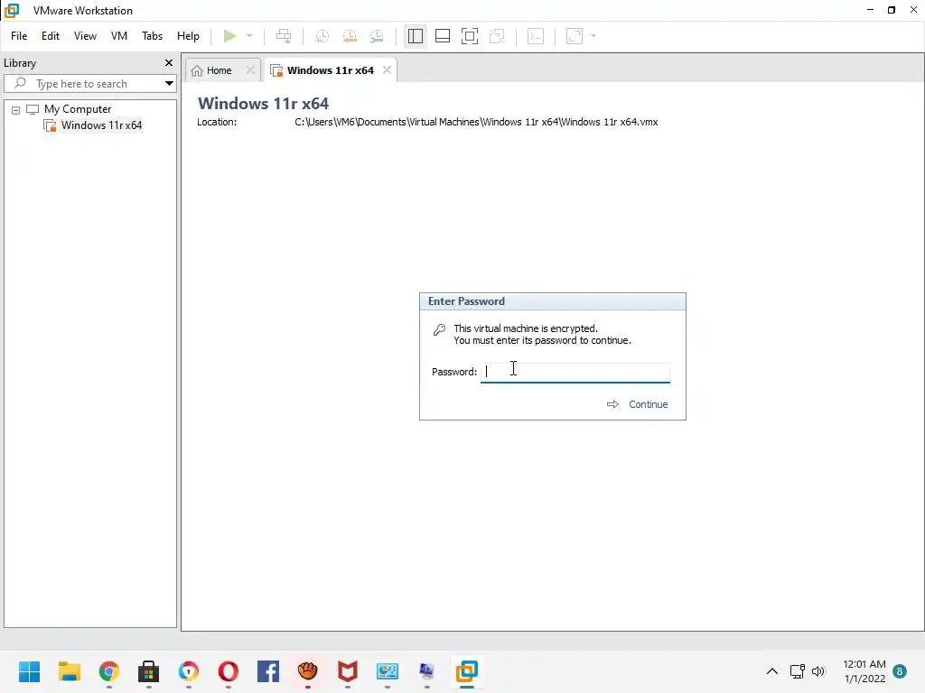Image resolution: width=925 pixels, height=693 pixels.
Task: Open McAfee from the taskbar
Action: pos(348,671)
